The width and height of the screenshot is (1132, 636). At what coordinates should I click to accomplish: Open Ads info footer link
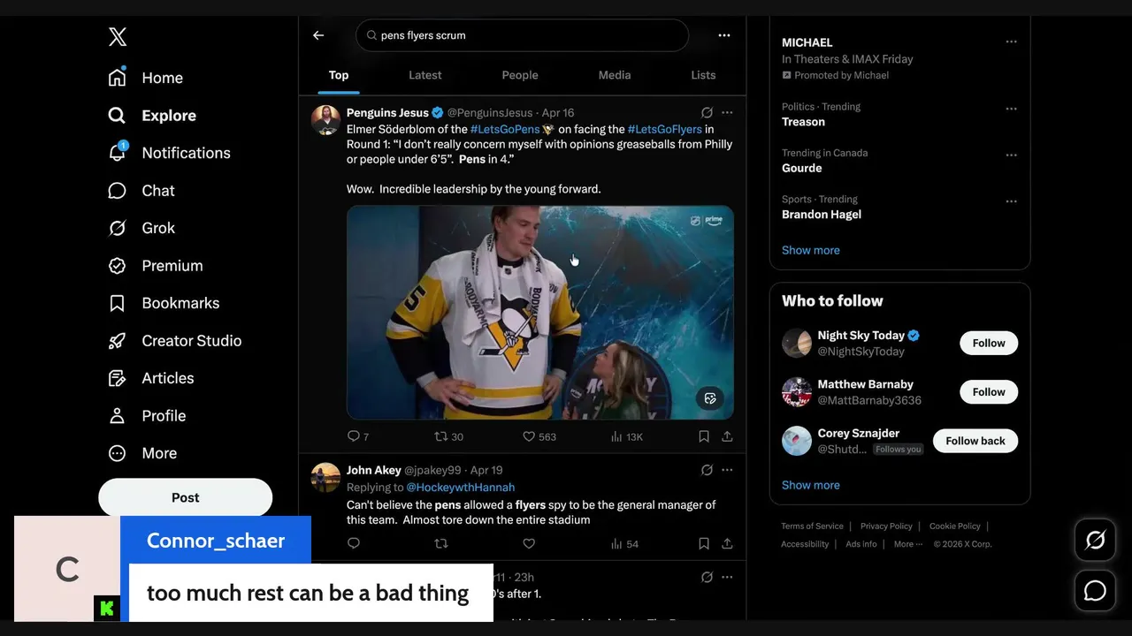[x=861, y=544]
